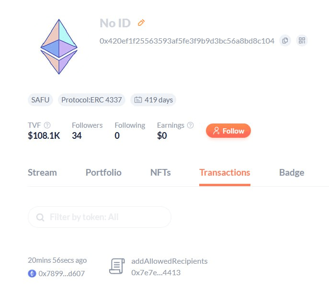Copy the wallet address
This screenshot has width=329, height=291.
285,41
